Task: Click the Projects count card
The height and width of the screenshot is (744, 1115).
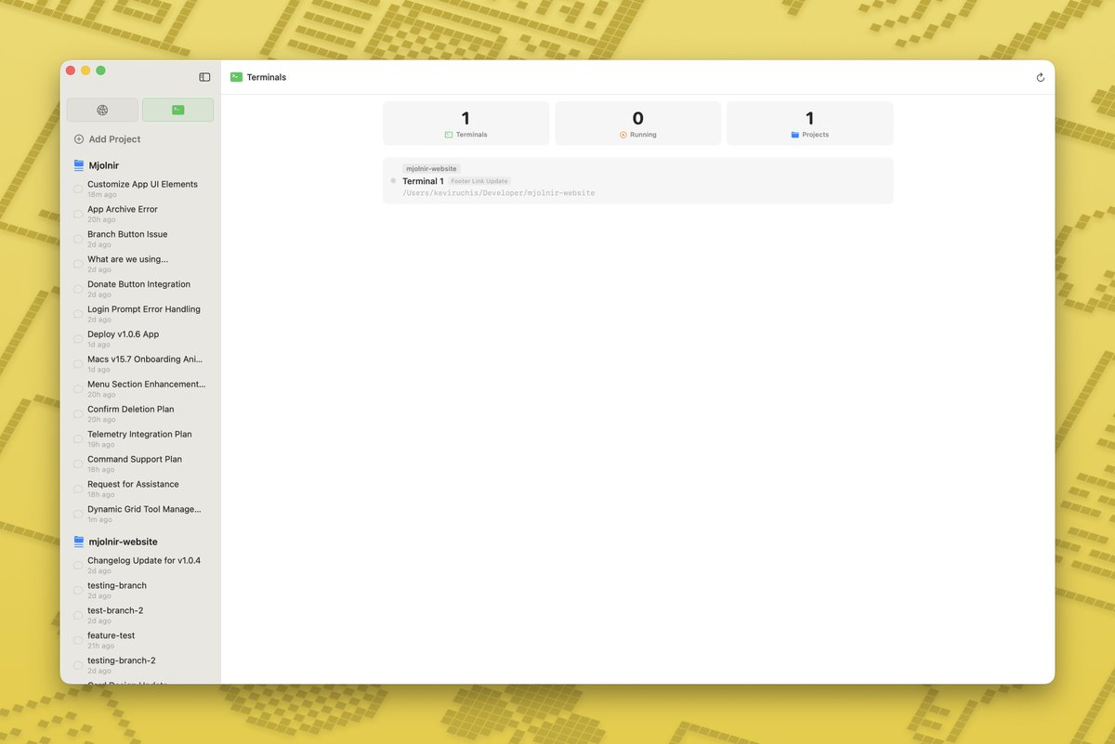Action: point(809,124)
